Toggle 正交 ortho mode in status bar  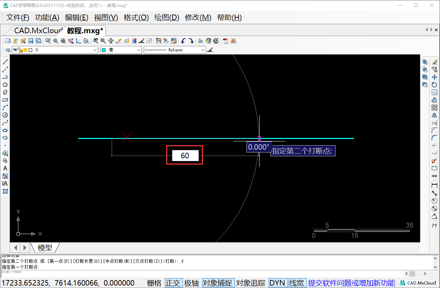click(x=173, y=283)
